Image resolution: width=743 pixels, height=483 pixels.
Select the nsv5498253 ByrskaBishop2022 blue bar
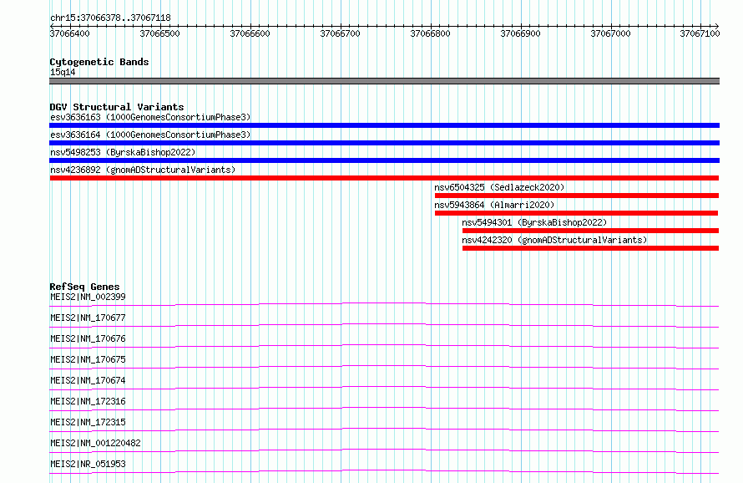click(x=384, y=160)
